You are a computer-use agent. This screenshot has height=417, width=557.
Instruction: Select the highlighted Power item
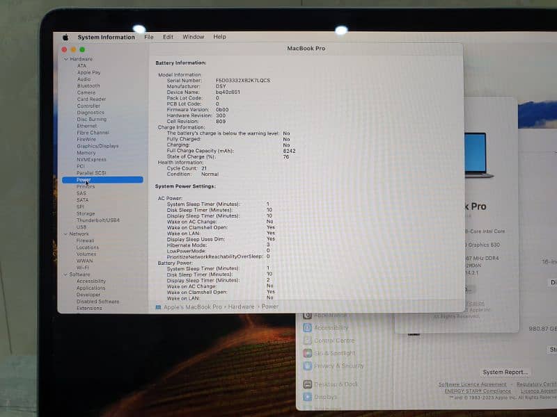[x=102, y=180]
